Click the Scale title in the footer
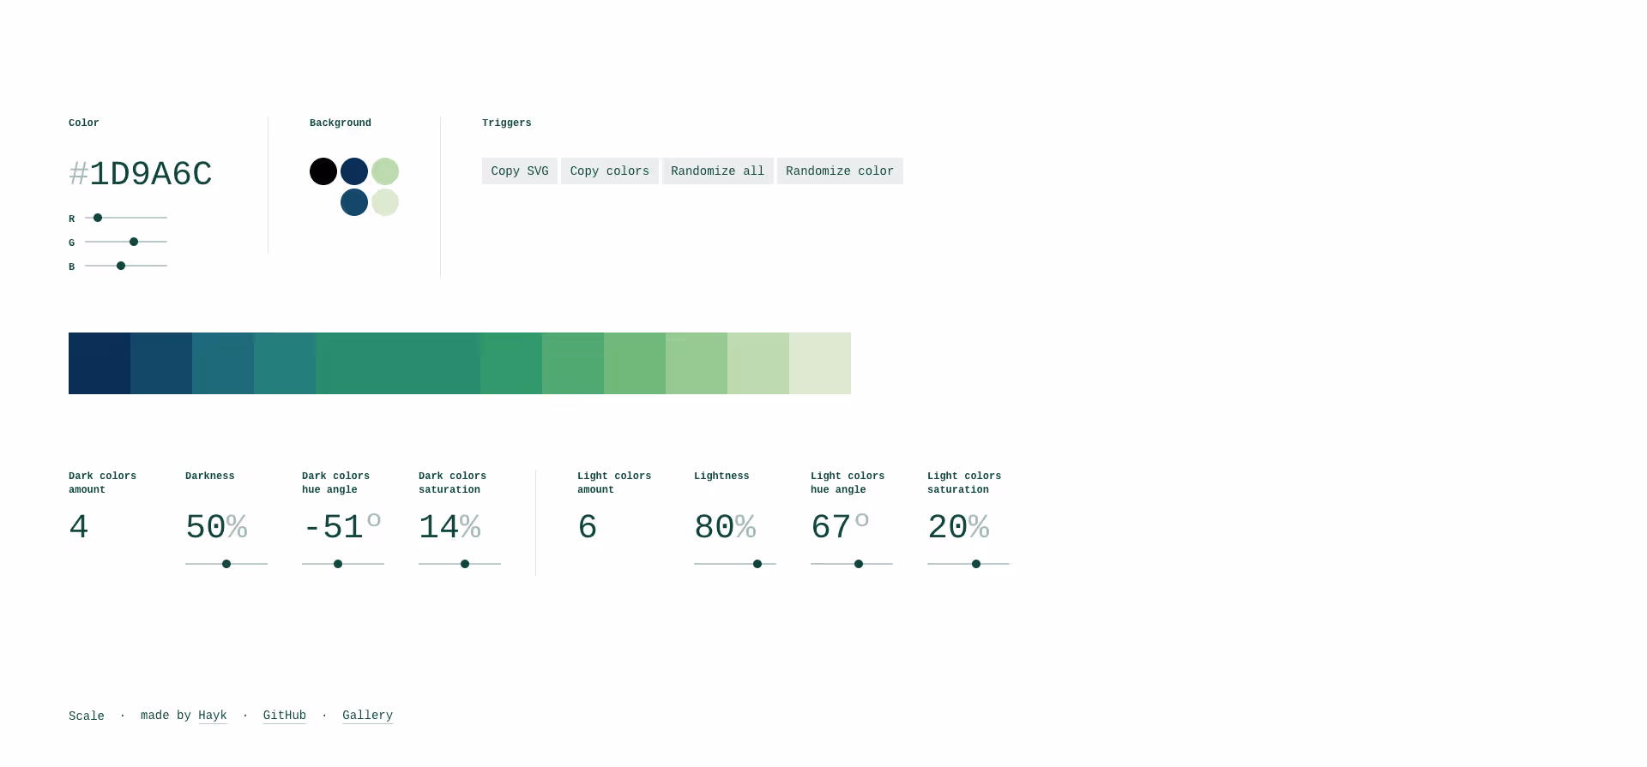Image resolution: width=1647 pixels, height=767 pixels. coord(87,716)
